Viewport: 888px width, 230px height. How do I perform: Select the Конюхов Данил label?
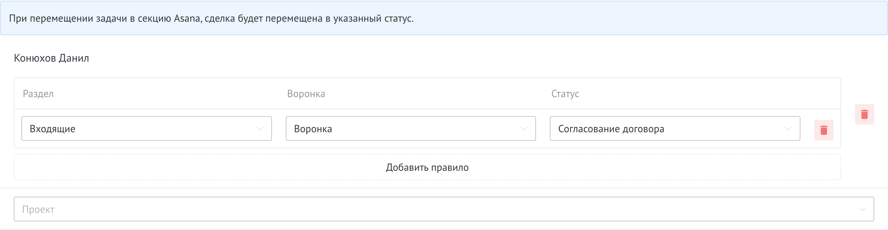51,58
